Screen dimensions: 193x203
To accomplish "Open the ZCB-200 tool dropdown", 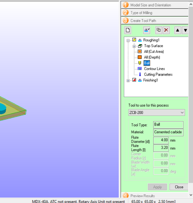I will click(x=157, y=112).
